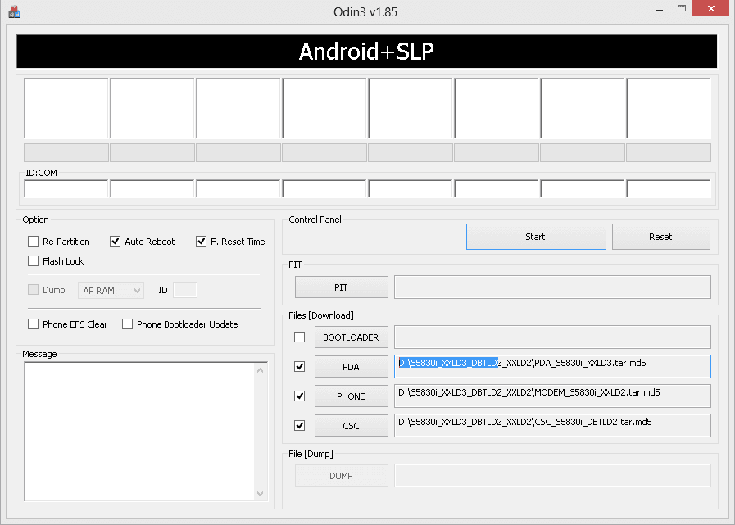Click the PDA file button
Image resolution: width=735 pixels, height=525 pixels.
(x=351, y=367)
